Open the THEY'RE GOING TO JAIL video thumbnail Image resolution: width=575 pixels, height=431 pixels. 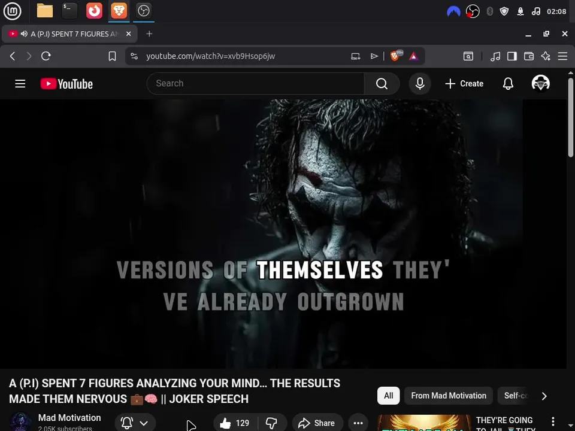tap(424, 423)
